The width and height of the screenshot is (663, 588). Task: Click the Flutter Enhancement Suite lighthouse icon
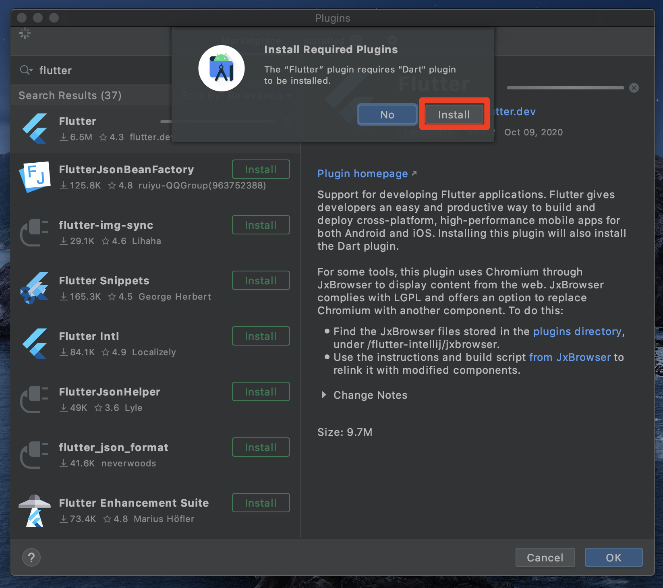tap(35, 511)
